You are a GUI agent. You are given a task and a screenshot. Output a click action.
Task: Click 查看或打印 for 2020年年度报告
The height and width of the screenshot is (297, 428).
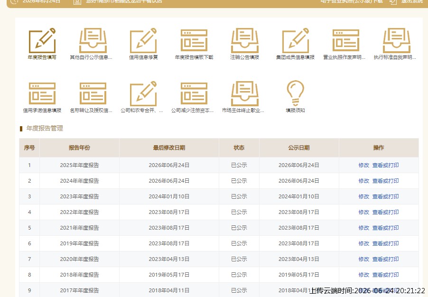coord(385,259)
